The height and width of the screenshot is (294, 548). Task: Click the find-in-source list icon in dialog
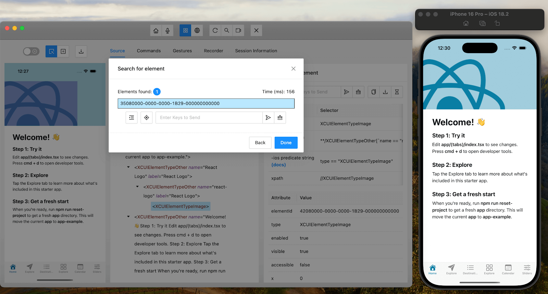[132, 118]
